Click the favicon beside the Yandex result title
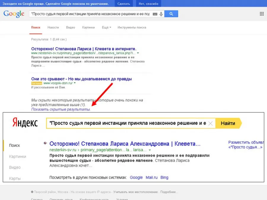 pos(45,143)
